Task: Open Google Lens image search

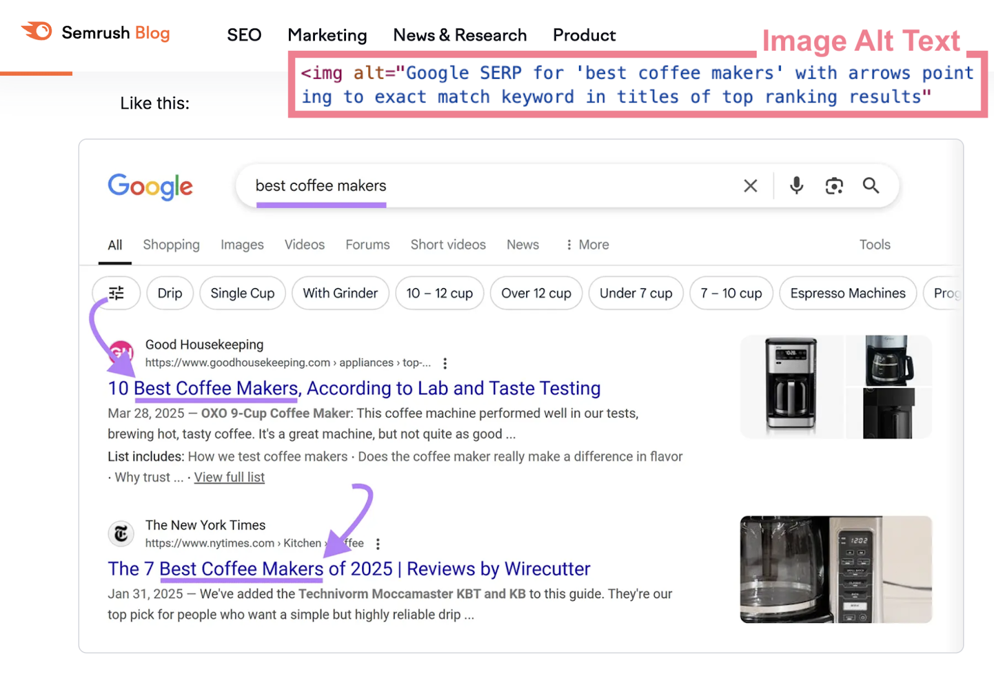Action: (834, 185)
